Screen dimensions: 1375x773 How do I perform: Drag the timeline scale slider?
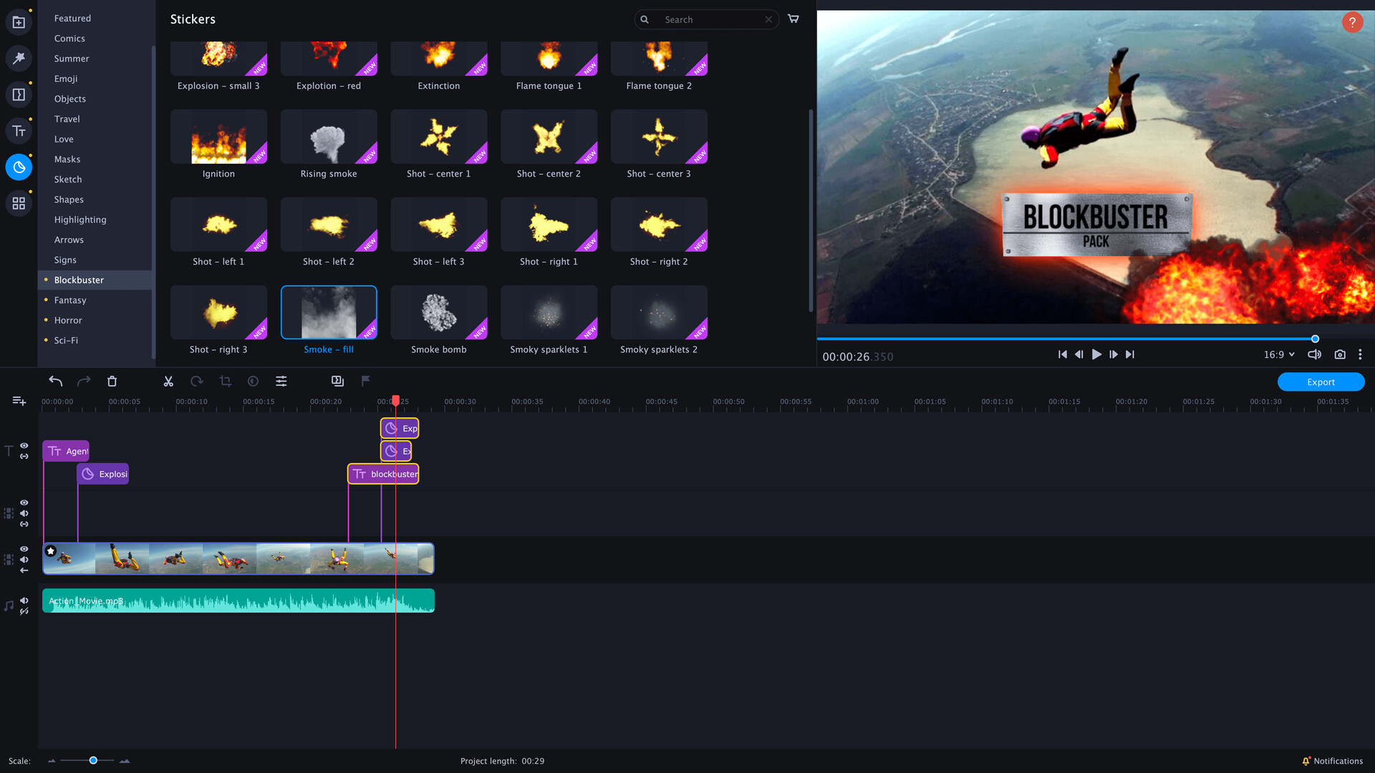[92, 761]
